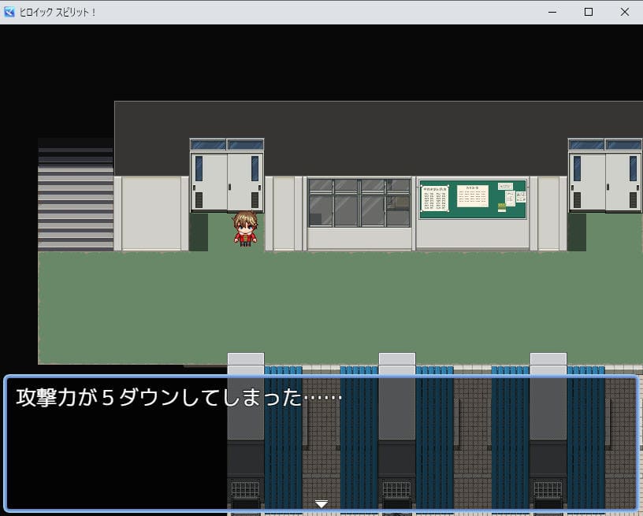
Task: Click the game's app icon in title bar
Action: 10,12
